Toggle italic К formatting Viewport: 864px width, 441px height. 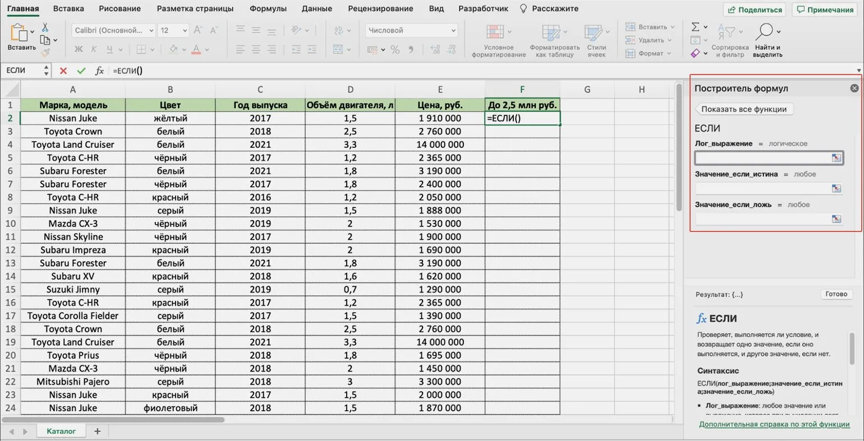[94, 49]
